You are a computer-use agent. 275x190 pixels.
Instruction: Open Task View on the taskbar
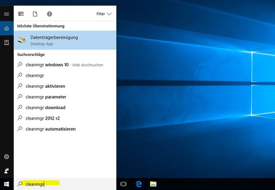point(123,184)
